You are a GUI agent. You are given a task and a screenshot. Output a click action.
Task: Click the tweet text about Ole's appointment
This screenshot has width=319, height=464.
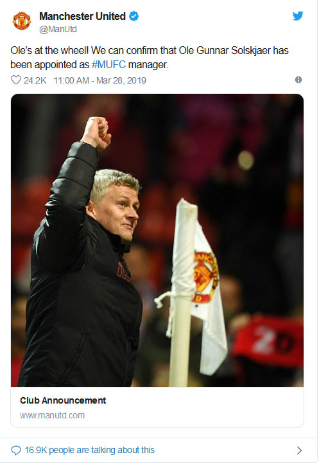pyautogui.click(x=150, y=57)
